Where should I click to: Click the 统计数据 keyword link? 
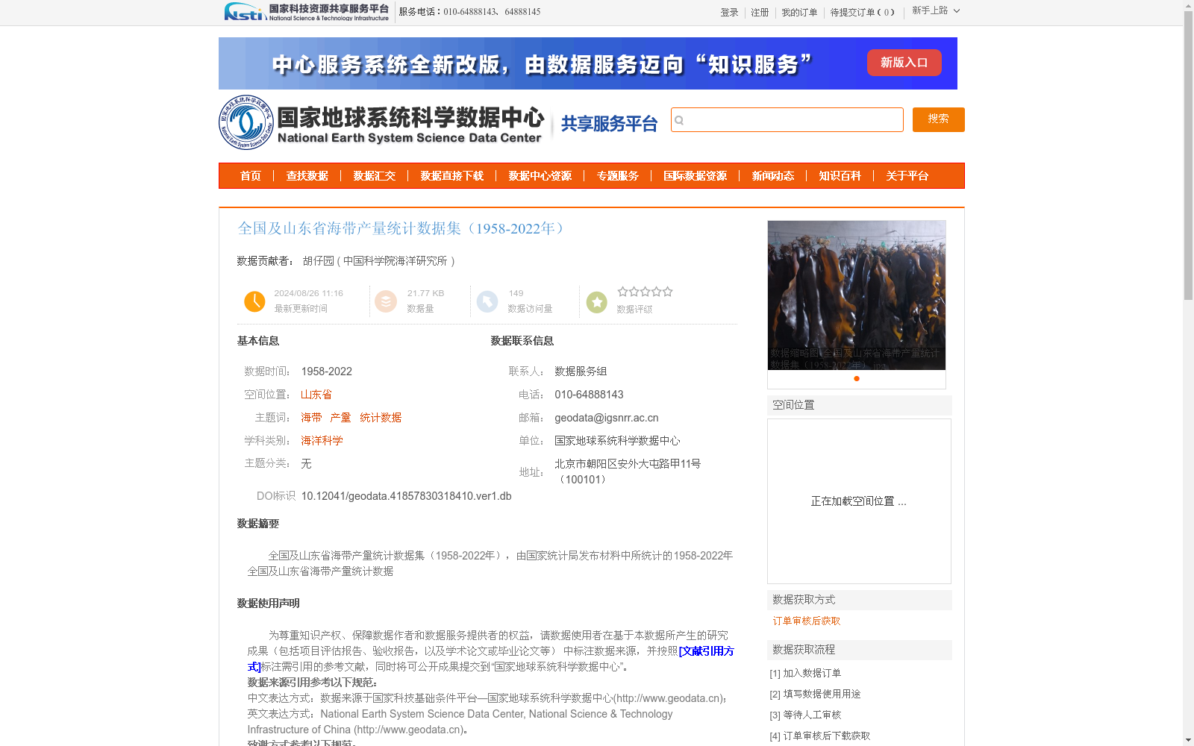pos(381,418)
